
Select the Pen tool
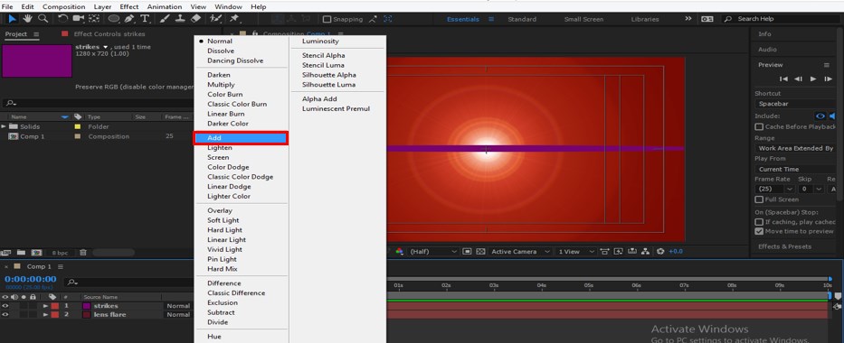129,19
